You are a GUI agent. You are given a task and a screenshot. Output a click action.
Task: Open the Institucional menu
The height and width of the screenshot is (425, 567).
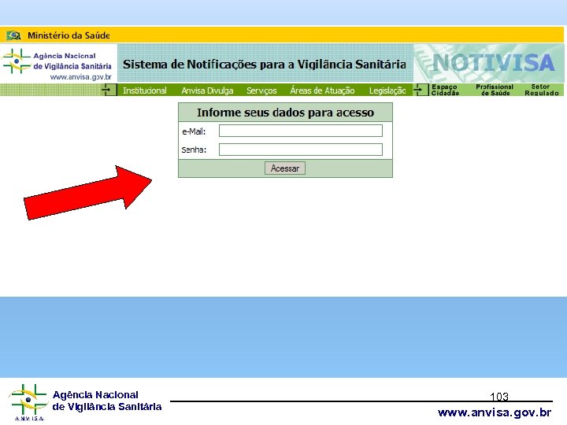click(145, 91)
